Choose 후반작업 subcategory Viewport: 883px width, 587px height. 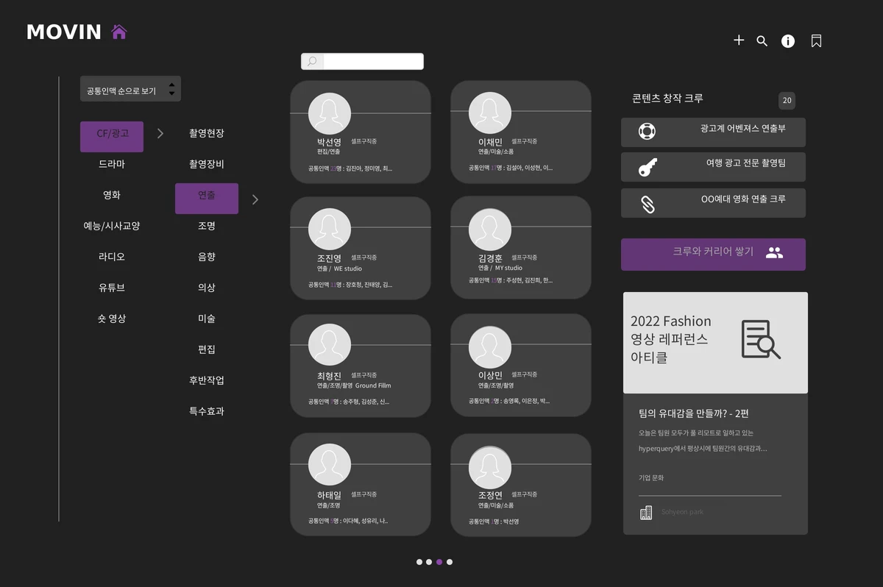point(207,380)
